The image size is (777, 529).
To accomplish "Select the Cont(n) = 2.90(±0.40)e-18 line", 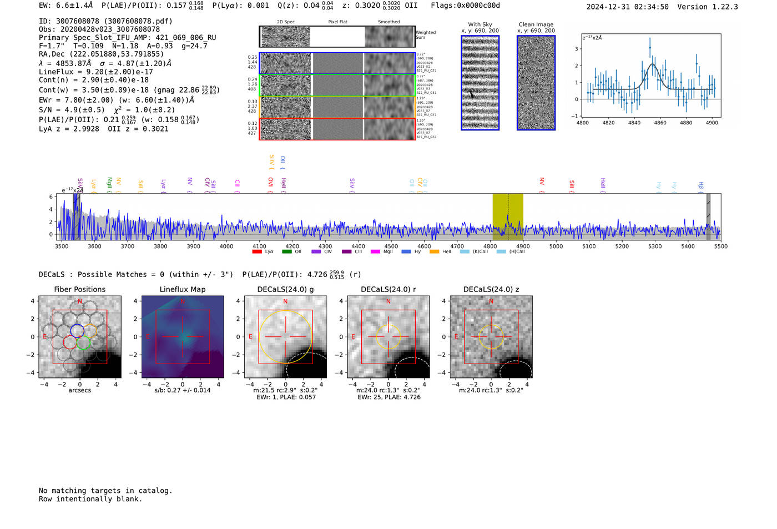I will tap(94, 80).
